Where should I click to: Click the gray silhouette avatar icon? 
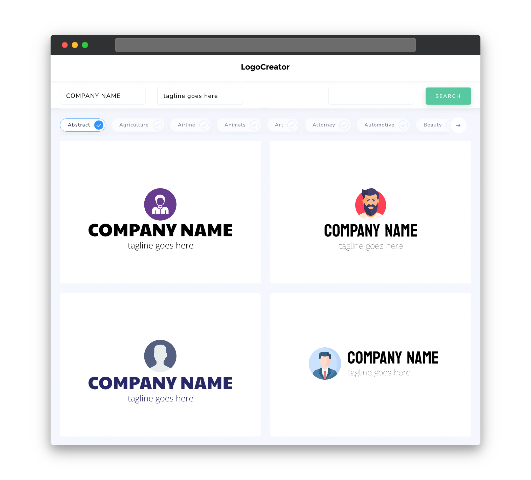pos(161,356)
